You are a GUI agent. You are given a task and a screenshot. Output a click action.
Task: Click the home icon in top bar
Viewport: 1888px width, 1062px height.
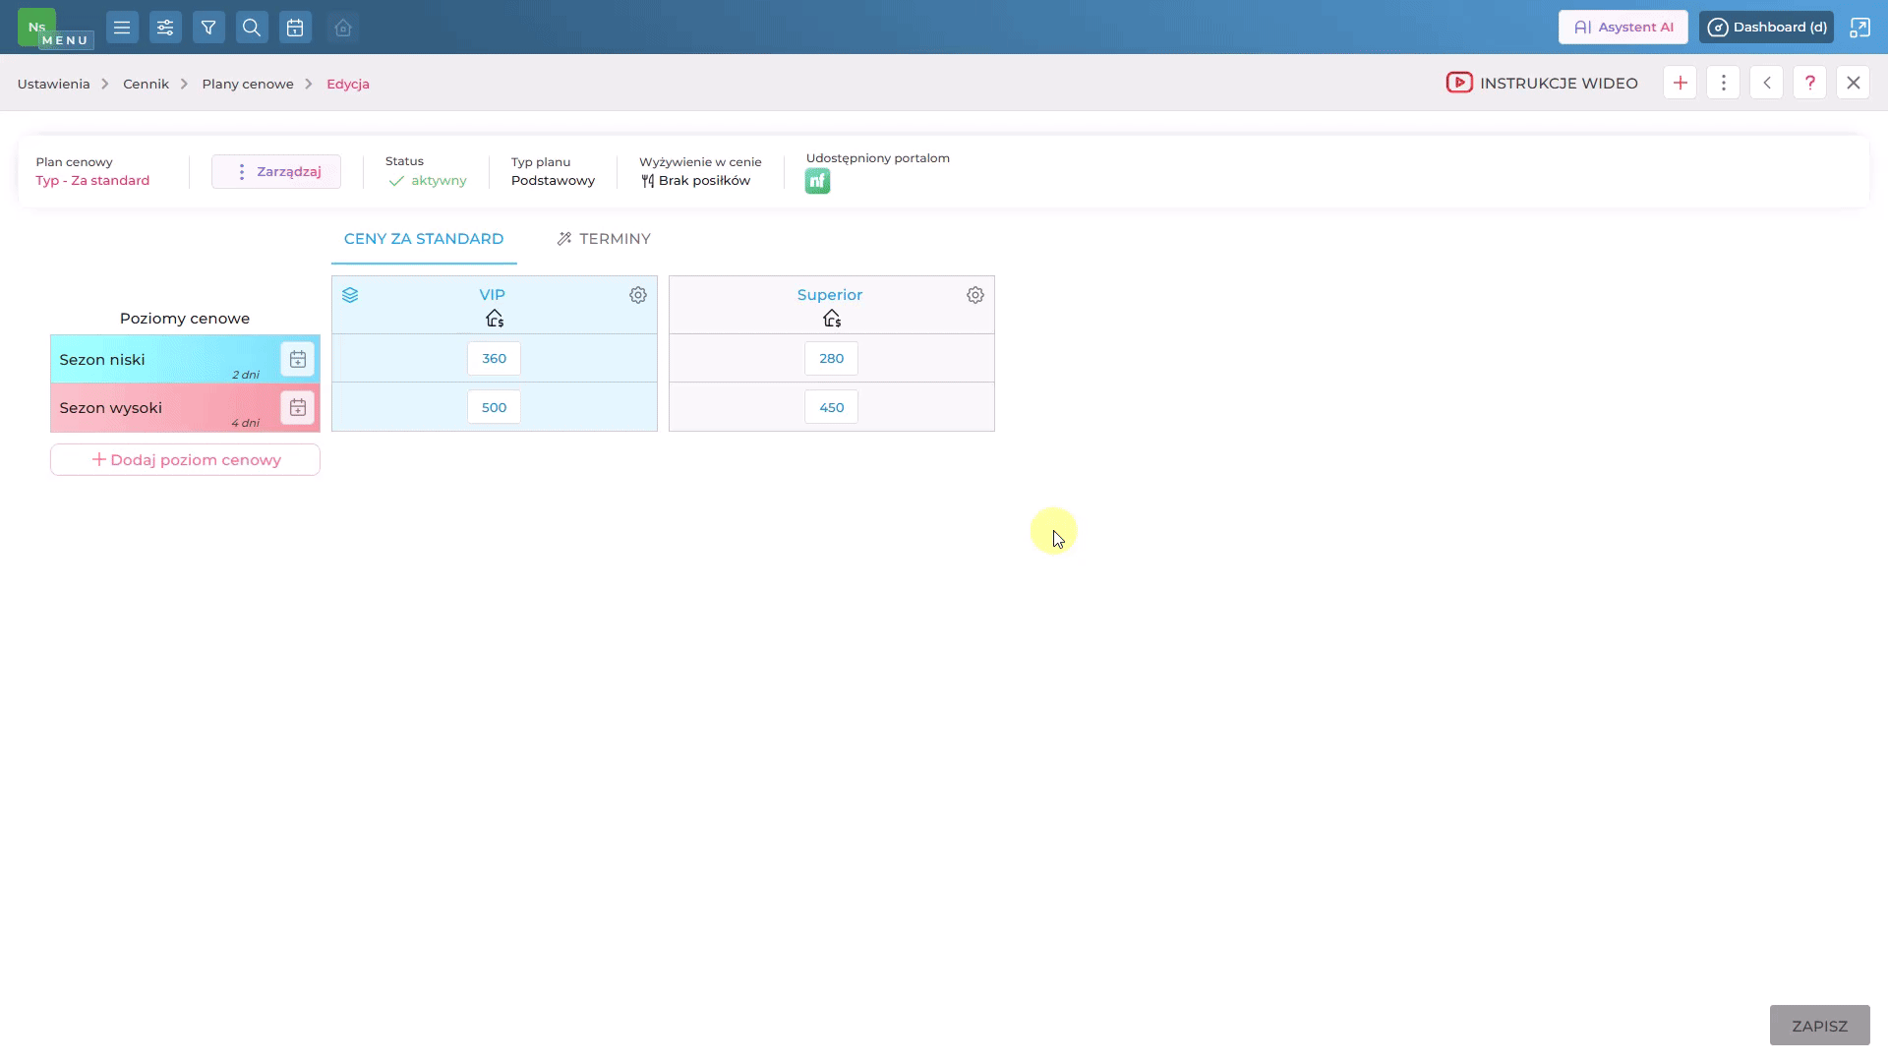[343, 28]
